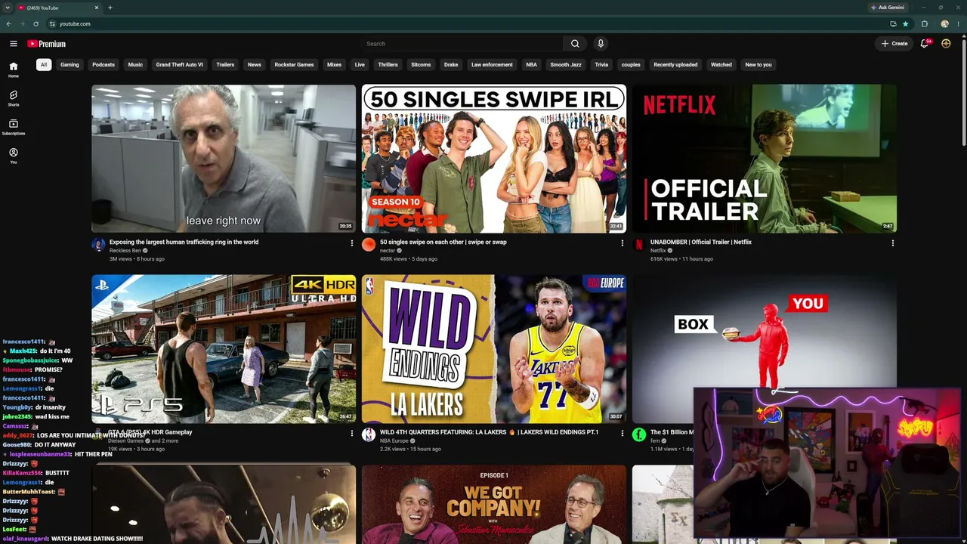The width and height of the screenshot is (967, 544).
Task: Select the Podcasts chip
Action: point(103,65)
